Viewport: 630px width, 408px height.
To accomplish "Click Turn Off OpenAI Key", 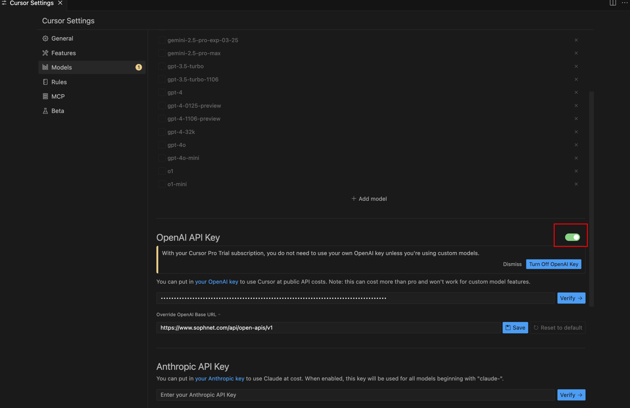I will pyautogui.click(x=553, y=264).
